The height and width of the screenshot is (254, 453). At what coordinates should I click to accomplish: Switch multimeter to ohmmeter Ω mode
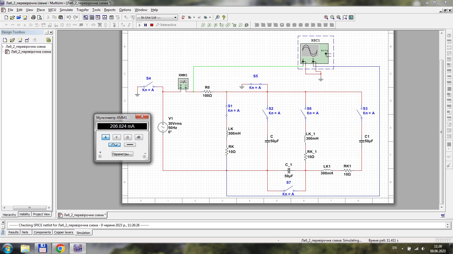127,137
